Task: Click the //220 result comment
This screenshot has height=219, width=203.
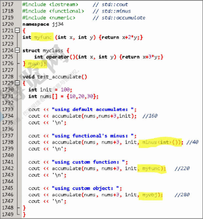Action: pyautogui.click(x=182, y=168)
